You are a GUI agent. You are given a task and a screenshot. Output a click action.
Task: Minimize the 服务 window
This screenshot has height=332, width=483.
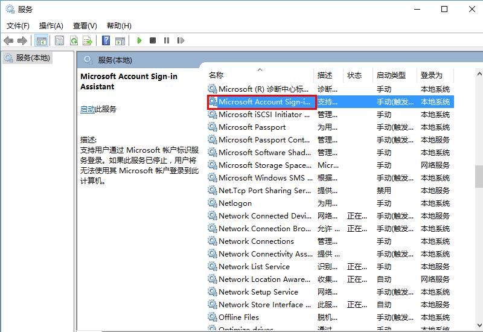[x=417, y=9]
